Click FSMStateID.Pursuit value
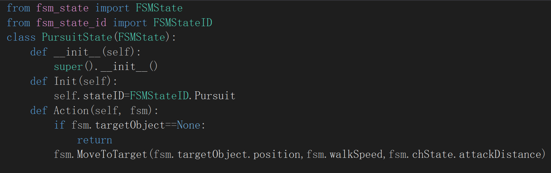The width and height of the screenshot is (551, 173). tap(183, 96)
